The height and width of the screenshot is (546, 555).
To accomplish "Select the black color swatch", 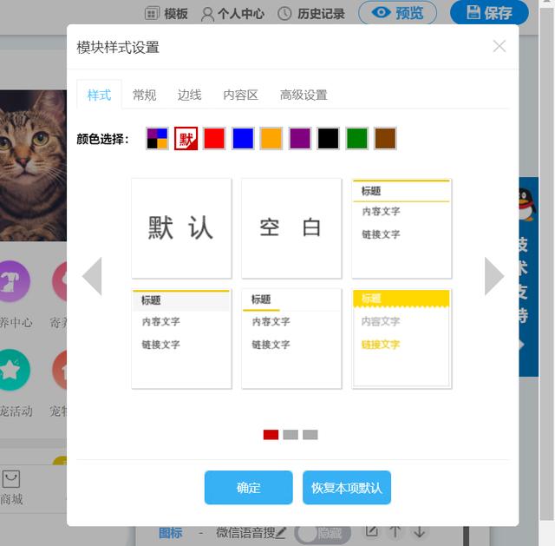I will pyautogui.click(x=328, y=138).
